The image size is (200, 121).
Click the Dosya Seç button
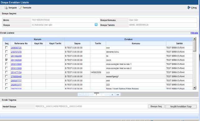tap(156, 106)
